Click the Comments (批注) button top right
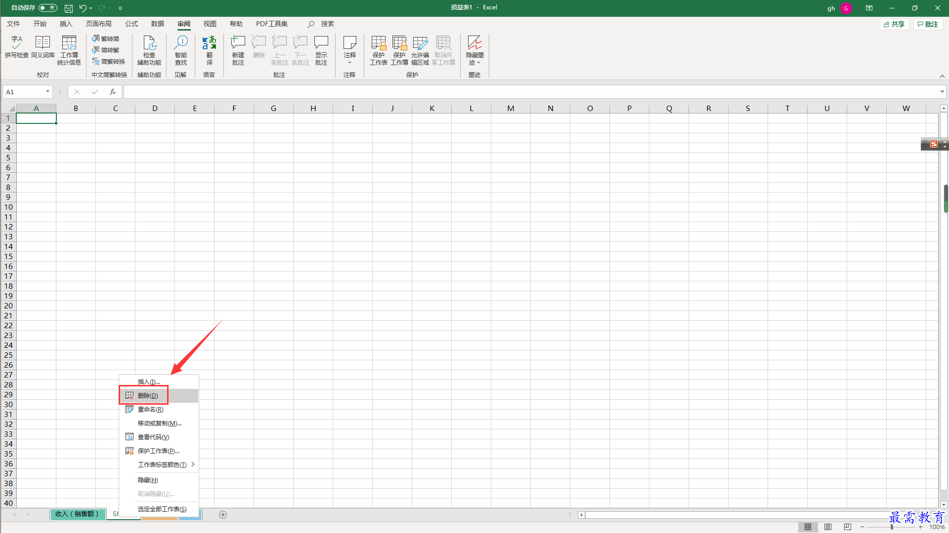 pyautogui.click(x=928, y=24)
